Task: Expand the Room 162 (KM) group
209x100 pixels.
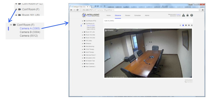Action: [83, 35]
